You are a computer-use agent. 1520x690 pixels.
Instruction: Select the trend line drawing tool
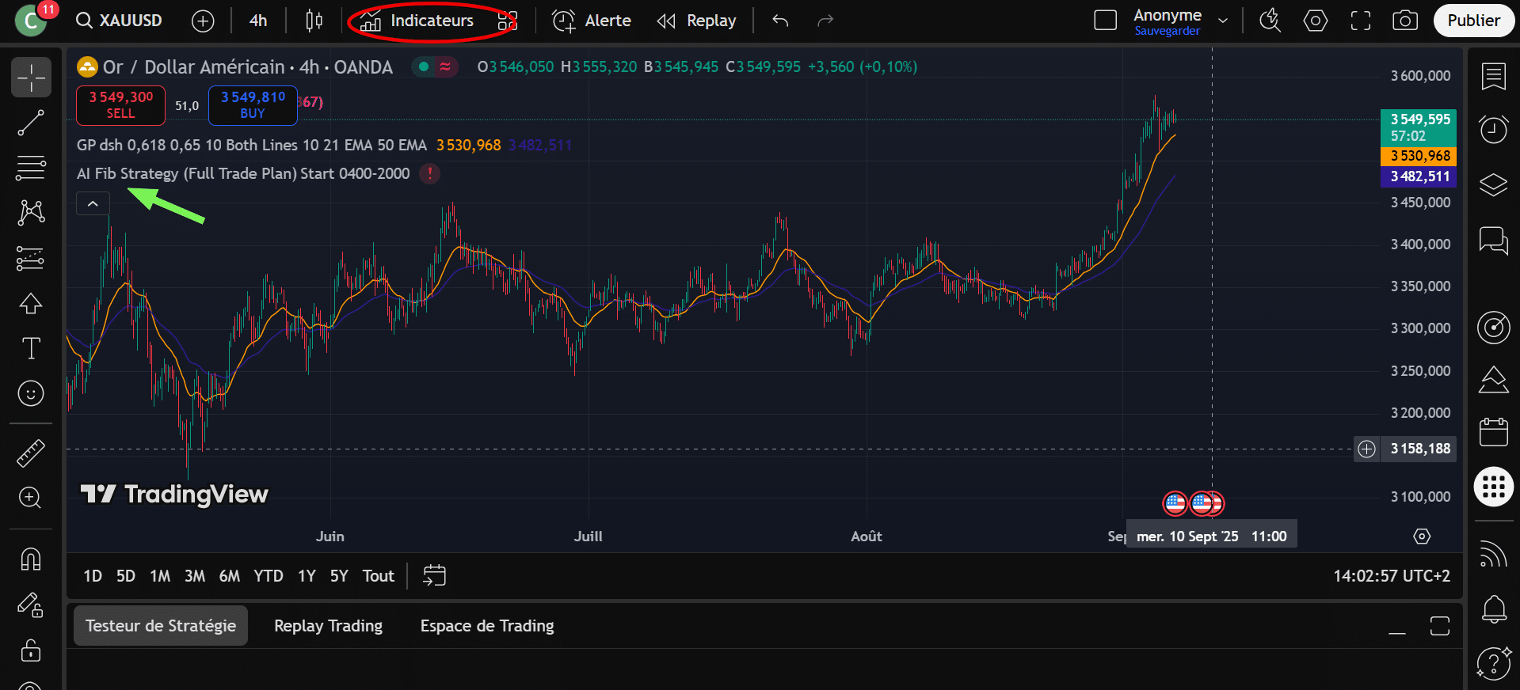coord(31,123)
